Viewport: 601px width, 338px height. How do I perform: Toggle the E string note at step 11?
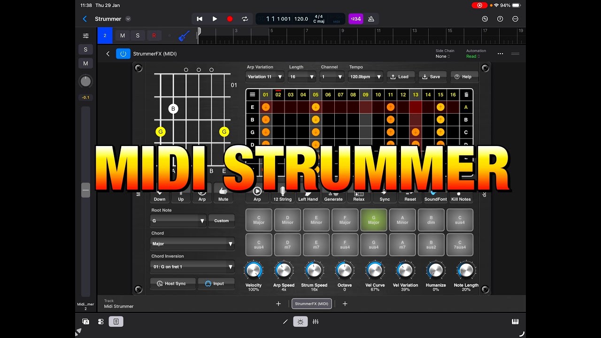391,107
